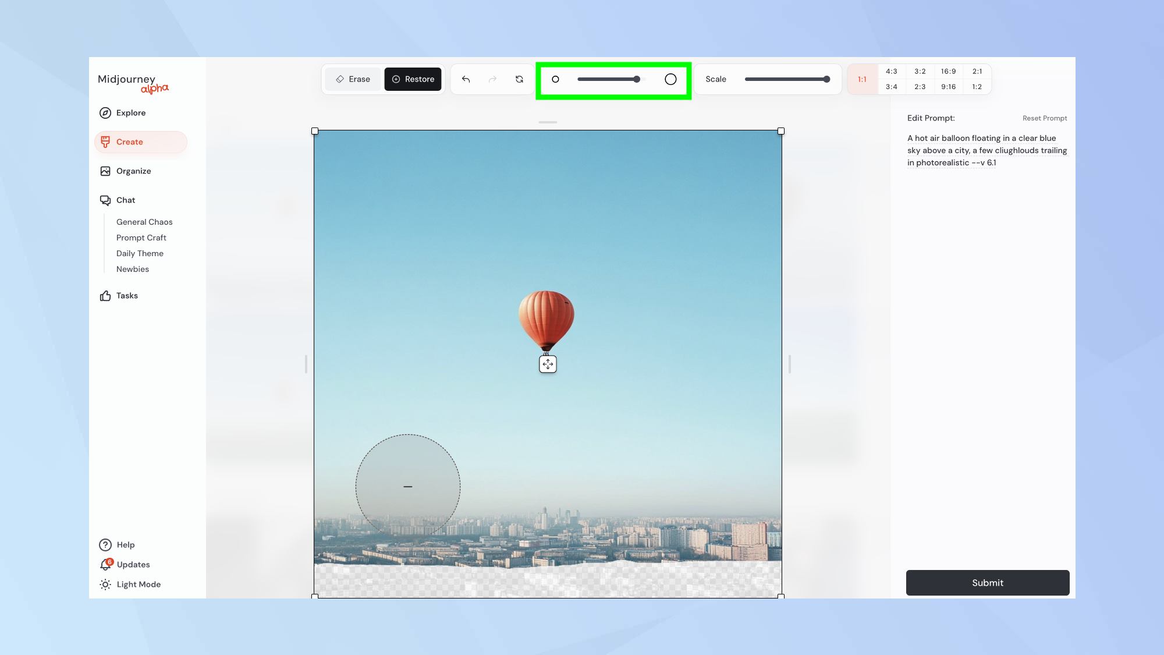1164x655 pixels.
Task: Open the Chat section
Action: tap(125, 200)
